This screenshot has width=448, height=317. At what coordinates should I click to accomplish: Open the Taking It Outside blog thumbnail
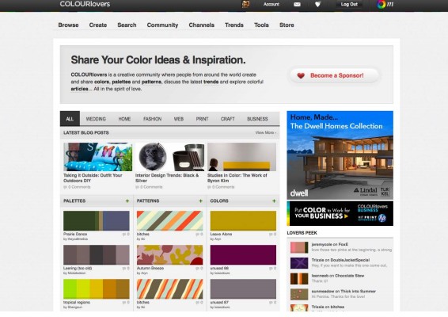97,157
